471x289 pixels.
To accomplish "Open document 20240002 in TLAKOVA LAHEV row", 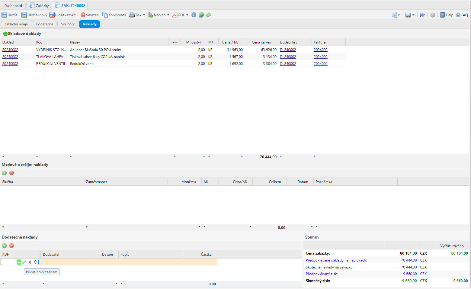I will [x=10, y=57].
